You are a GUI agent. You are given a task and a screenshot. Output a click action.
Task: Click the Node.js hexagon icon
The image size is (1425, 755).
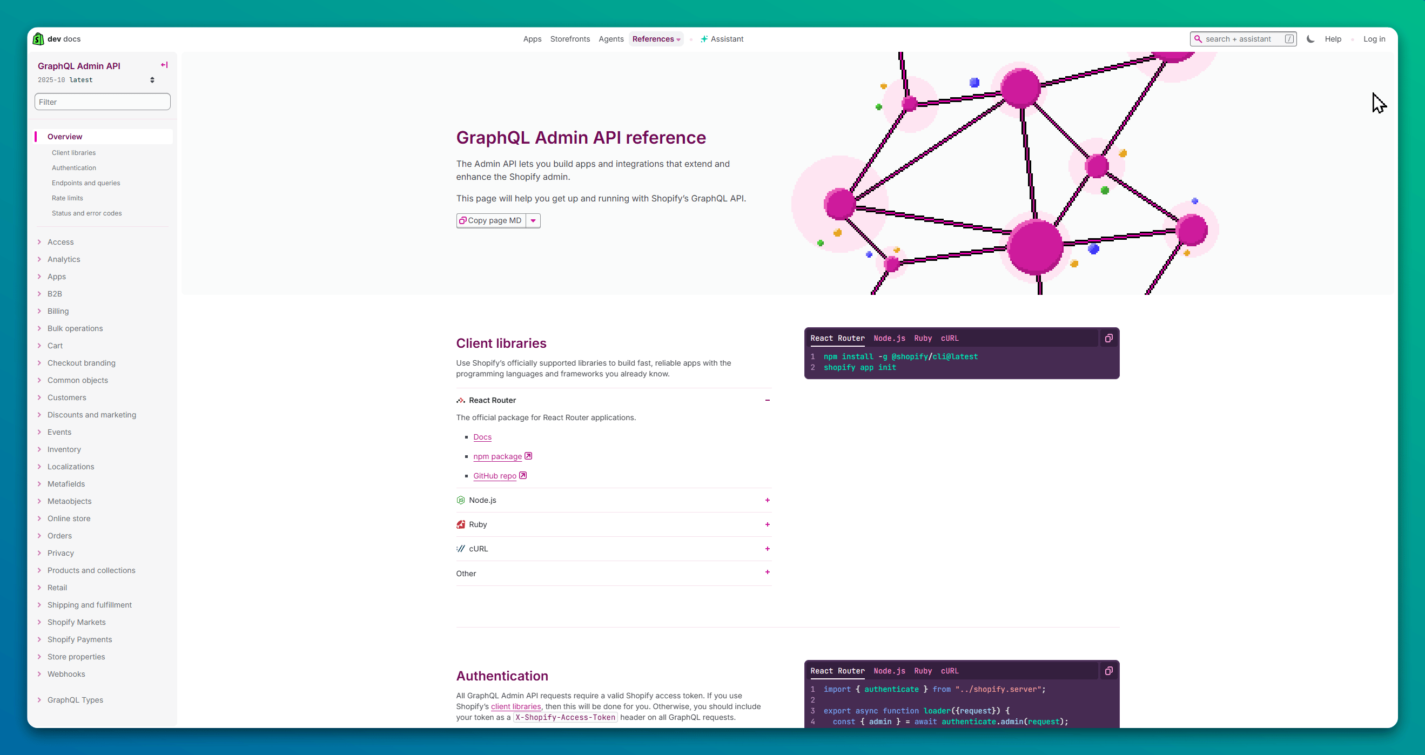coord(460,500)
